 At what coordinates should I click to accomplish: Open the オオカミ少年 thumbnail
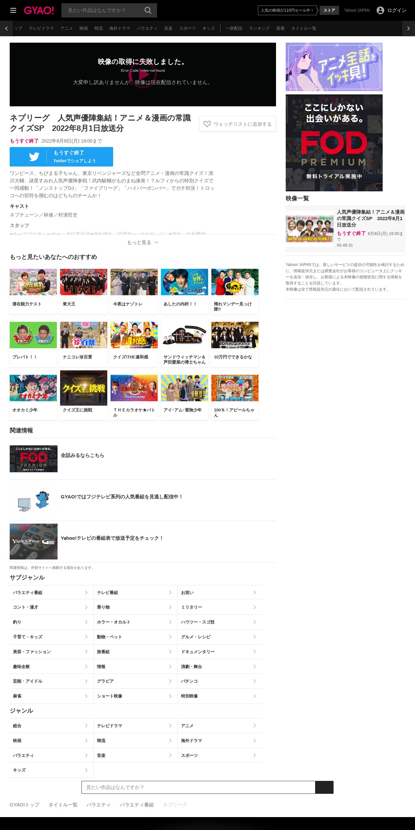point(33,388)
